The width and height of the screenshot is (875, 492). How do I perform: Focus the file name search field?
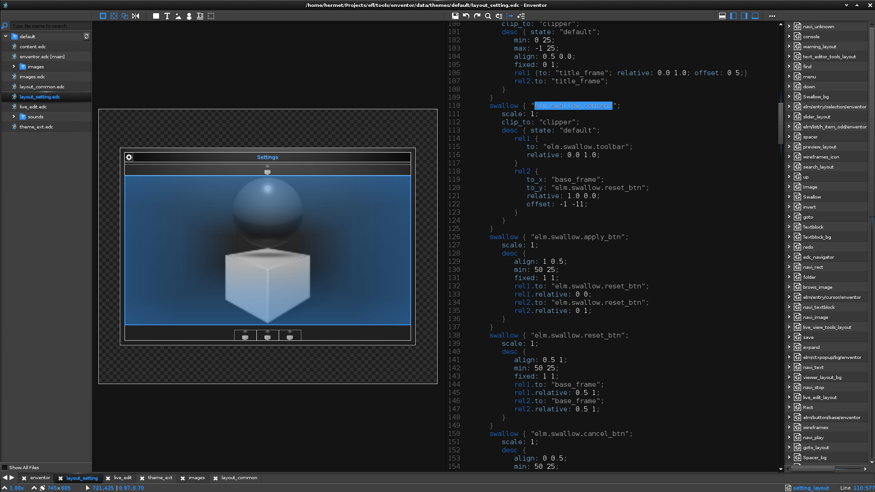50,26
